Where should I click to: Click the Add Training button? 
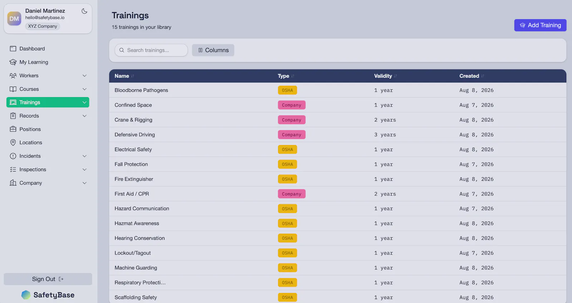pos(540,25)
